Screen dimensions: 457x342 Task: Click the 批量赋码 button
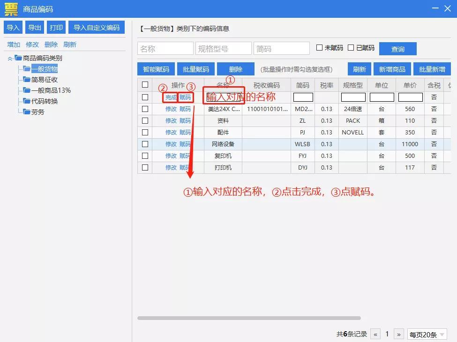(196, 69)
